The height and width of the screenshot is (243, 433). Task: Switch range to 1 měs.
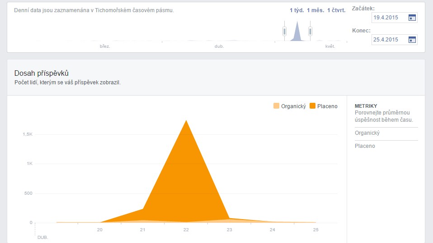(x=314, y=10)
